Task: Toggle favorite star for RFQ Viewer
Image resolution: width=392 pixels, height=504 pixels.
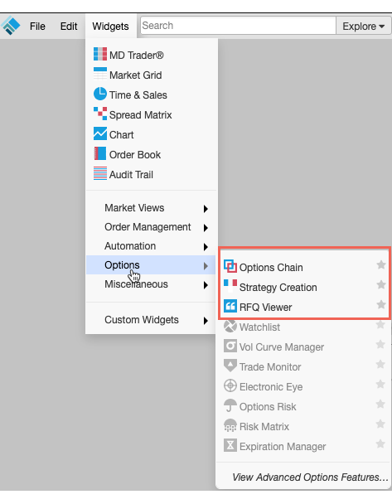Action: (381, 304)
